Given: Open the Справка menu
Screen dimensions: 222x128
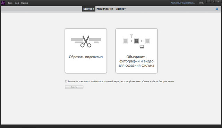Looking at the screenshot, I should [x=25, y=3].
